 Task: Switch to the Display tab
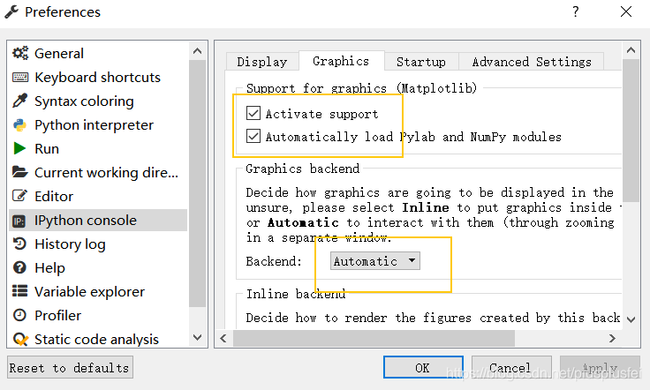[262, 62]
